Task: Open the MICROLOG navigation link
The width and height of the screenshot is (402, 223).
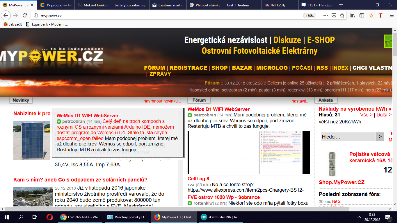Action: (272, 68)
